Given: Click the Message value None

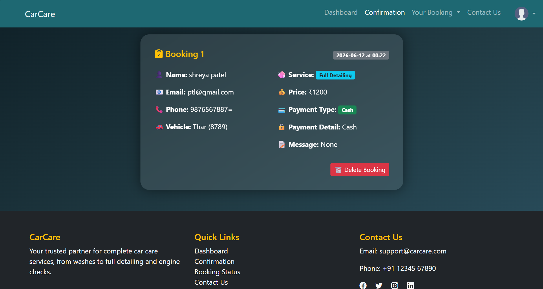Looking at the screenshot, I should pos(329,144).
